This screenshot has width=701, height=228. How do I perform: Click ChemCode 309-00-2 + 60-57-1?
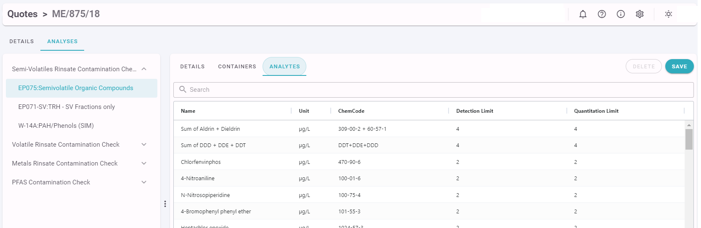coord(362,129)
